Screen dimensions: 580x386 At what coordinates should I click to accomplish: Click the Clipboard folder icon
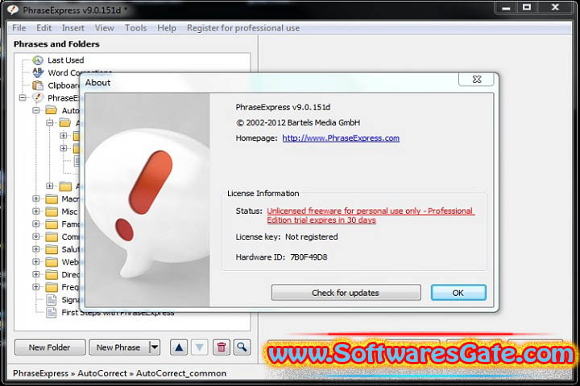(x=38, y=85)
